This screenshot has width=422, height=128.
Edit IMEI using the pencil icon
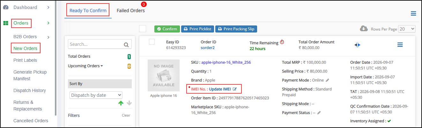coord(235,89)
